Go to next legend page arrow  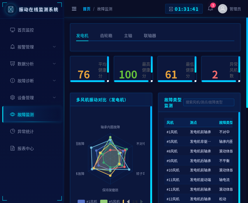pos(142,201)
